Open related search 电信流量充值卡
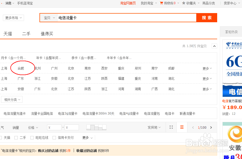Image resolution: width=242 pixels, height=159 pixels. [x=15, y=113]
